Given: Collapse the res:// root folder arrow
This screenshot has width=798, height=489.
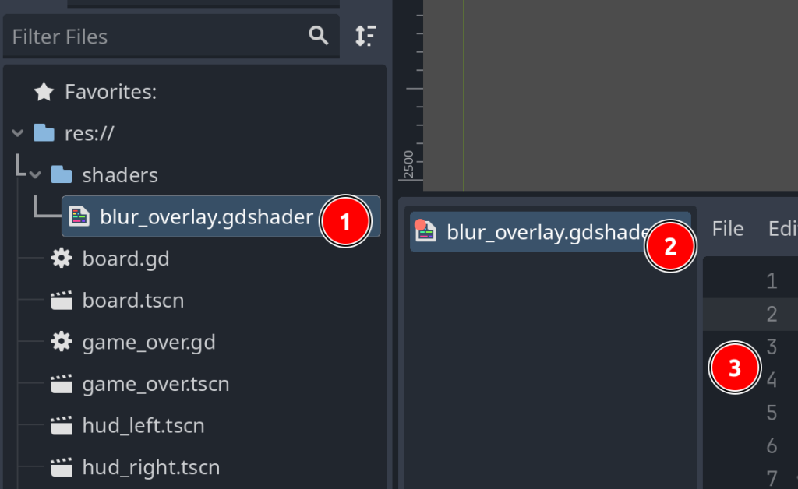Looking at the screenshot, I should click(18, 134).
